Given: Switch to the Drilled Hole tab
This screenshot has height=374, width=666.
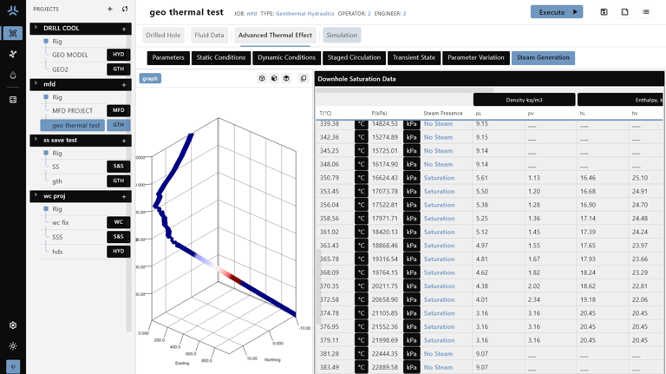Looking at the screenshot, I should 163,36.
